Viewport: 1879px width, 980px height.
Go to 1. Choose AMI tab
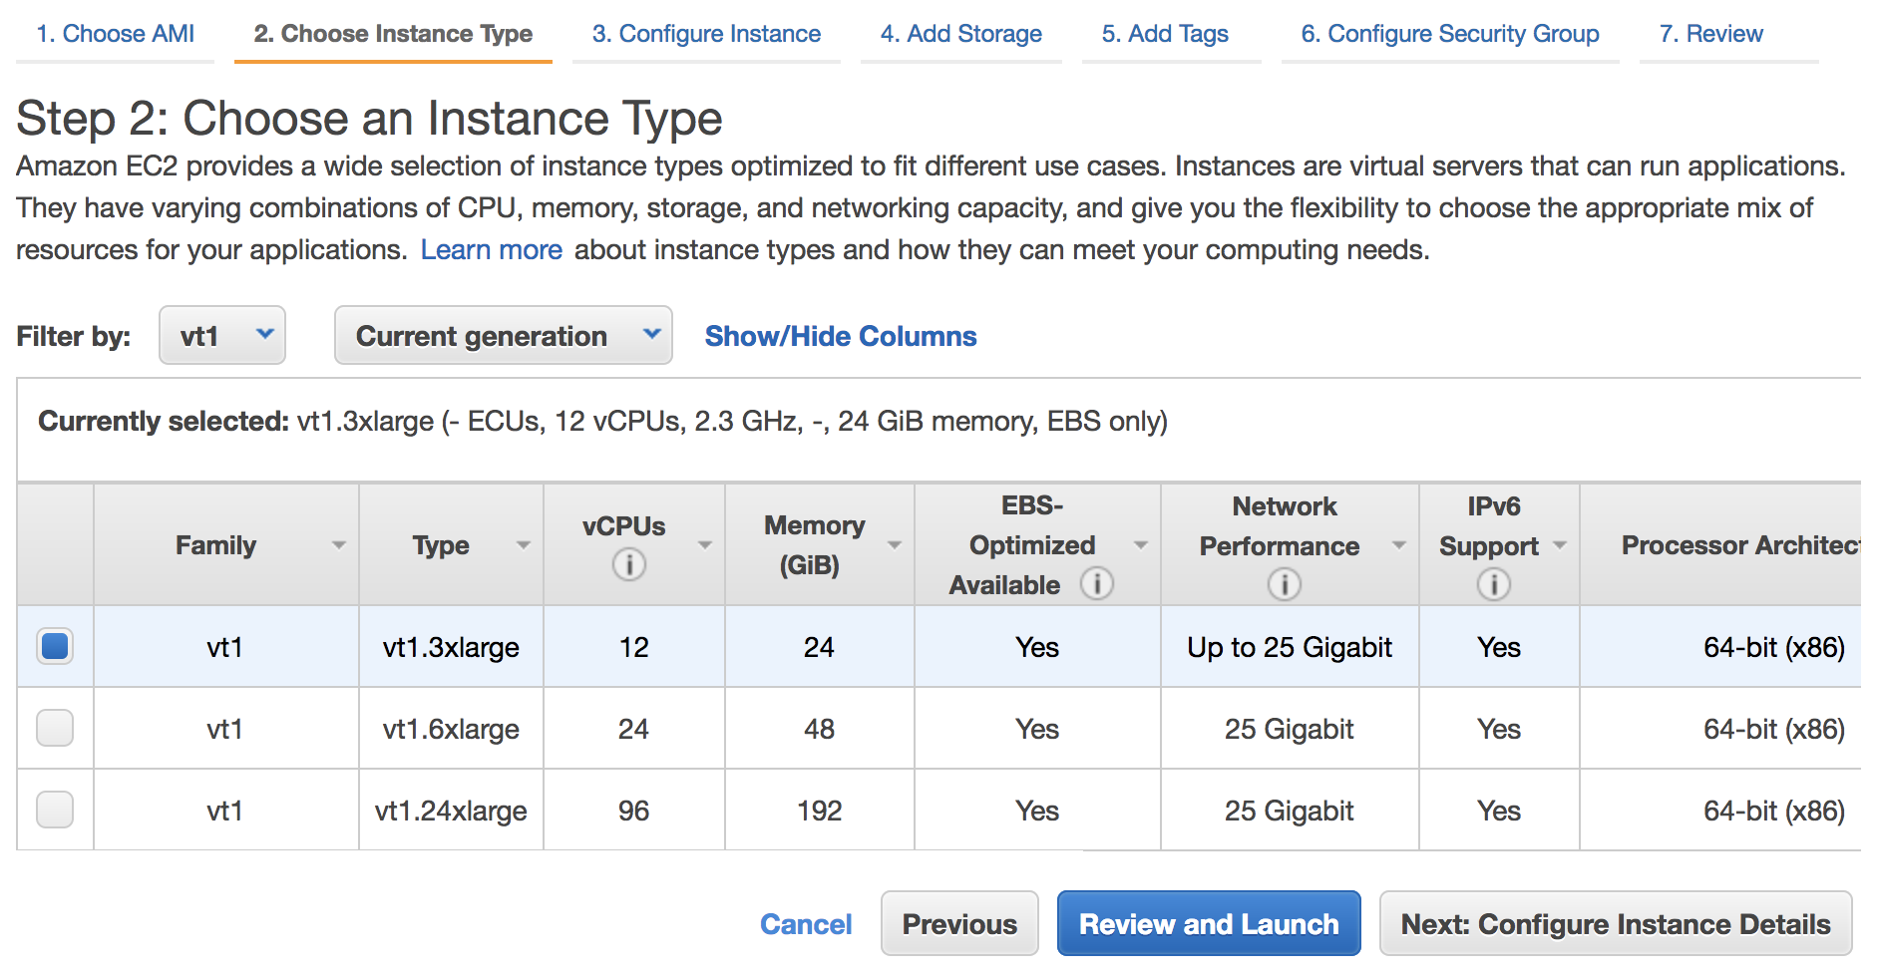click(x=115, y=34)
